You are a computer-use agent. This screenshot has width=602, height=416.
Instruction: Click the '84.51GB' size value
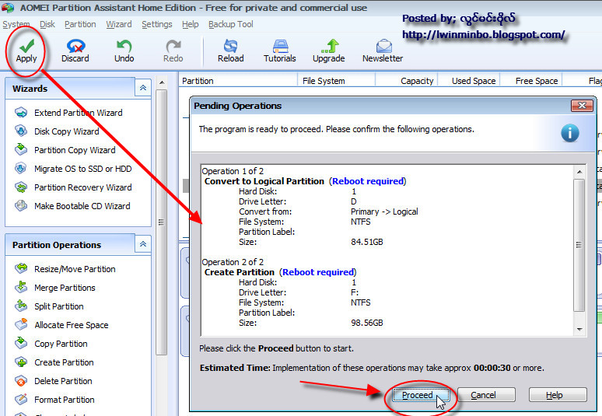pos(366,242)
